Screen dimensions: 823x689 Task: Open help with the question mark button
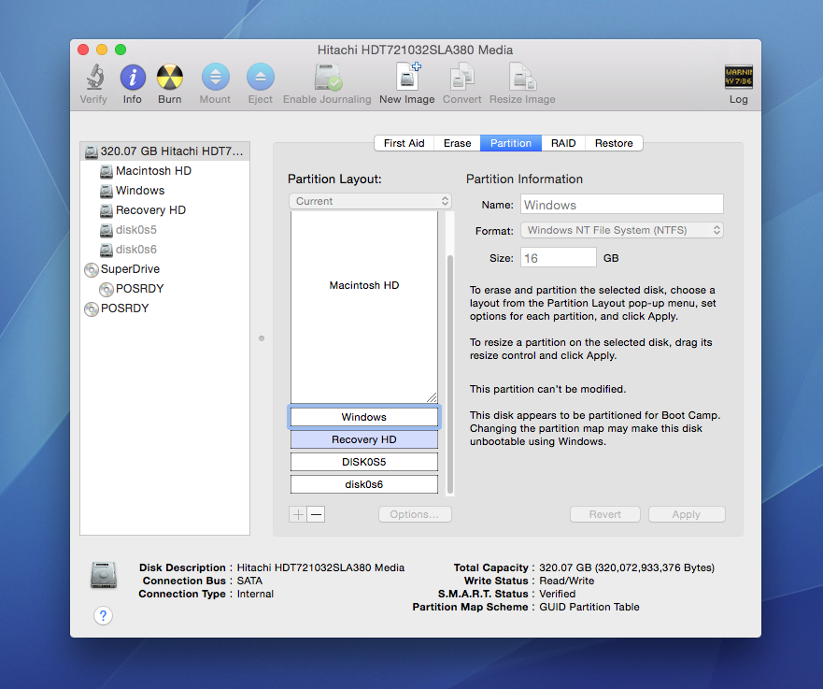point(104,615)
